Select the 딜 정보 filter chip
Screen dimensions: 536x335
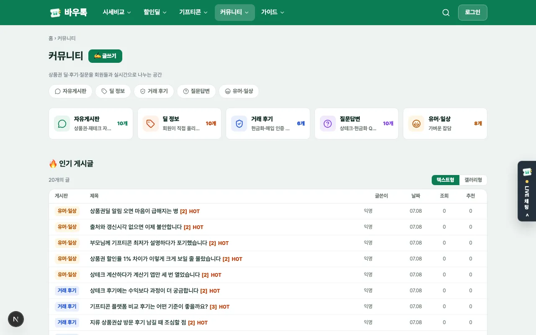tap(113, 91)
